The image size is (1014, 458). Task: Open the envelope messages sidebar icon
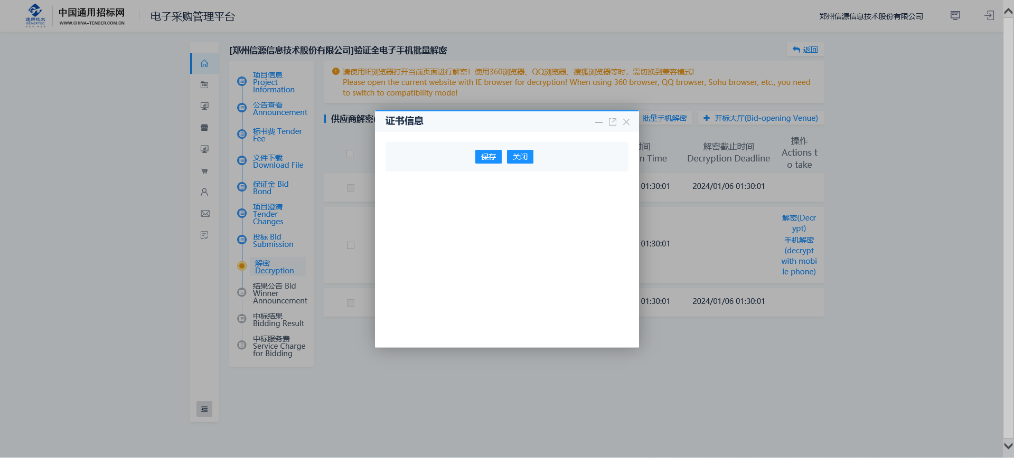click(205, 214)
